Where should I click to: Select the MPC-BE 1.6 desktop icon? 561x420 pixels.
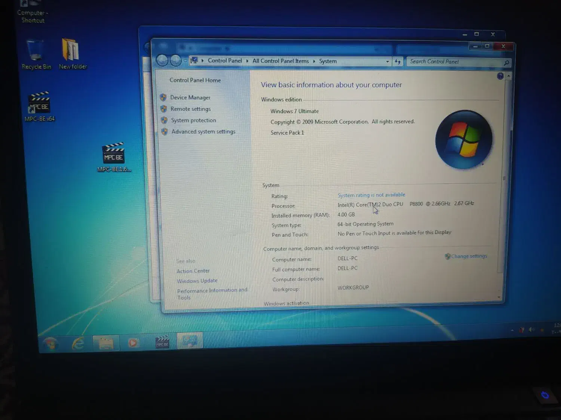[x=114, y=157]
